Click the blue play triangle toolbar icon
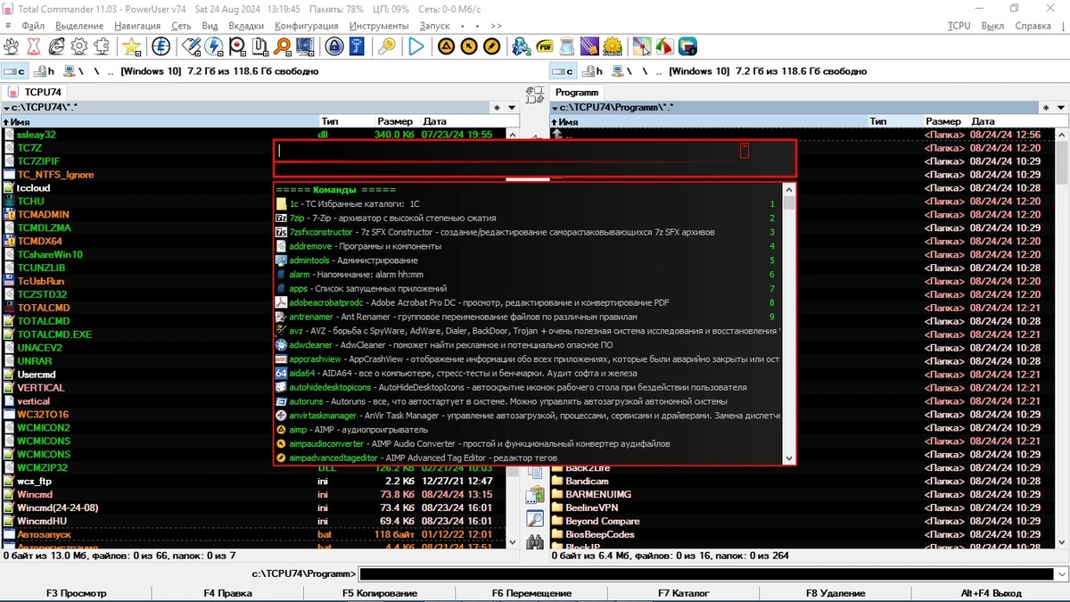Screen dimensions: 1070x602 click(x=416, y=46)
